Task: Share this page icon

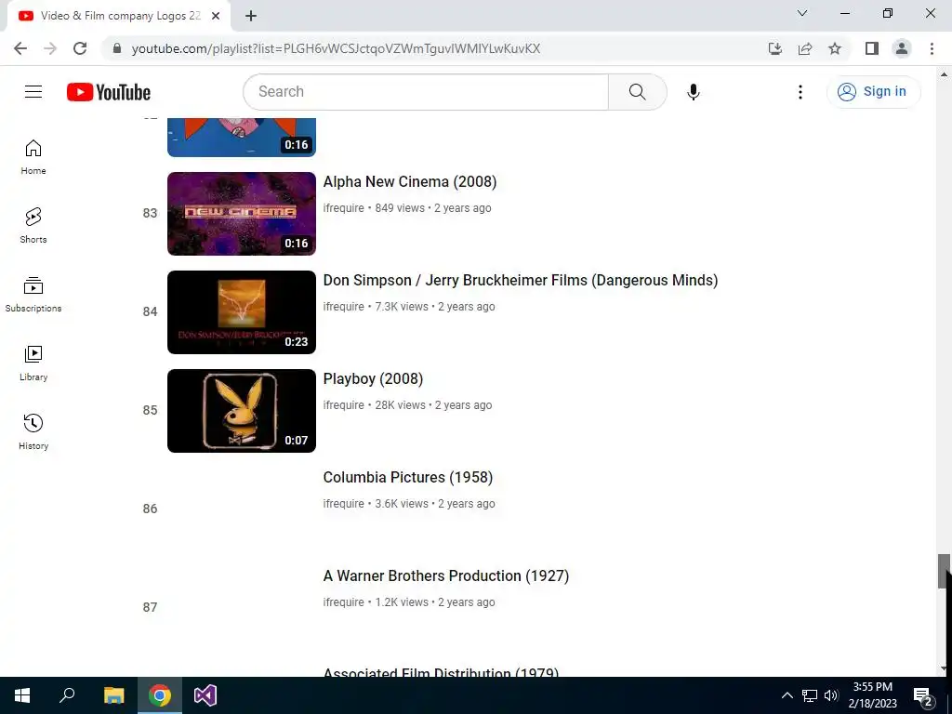Action: (x=805, y=48)
